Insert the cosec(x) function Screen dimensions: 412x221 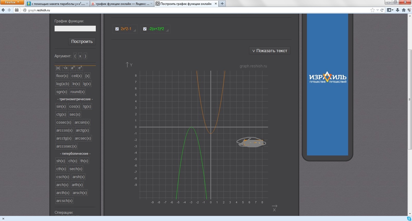[64, 122]
